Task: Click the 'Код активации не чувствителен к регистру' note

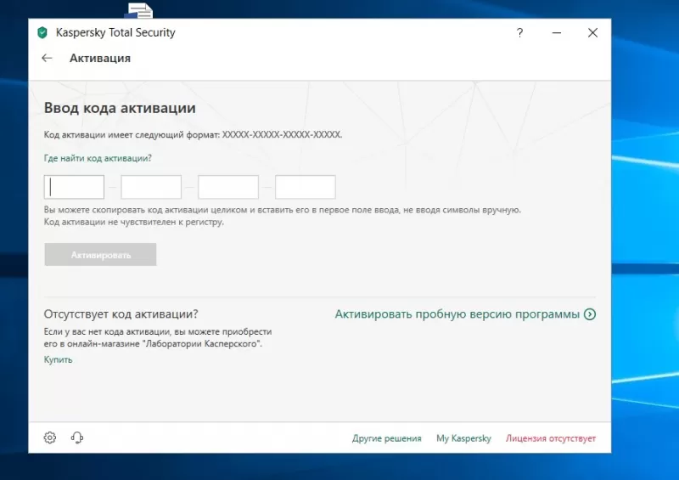Action: 134,222
